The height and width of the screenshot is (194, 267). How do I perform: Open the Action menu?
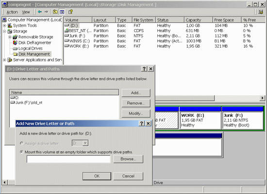(x=12, y=12)
